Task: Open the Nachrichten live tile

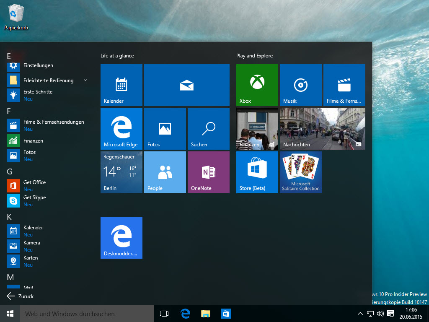Action: click(x=322, y=128)
